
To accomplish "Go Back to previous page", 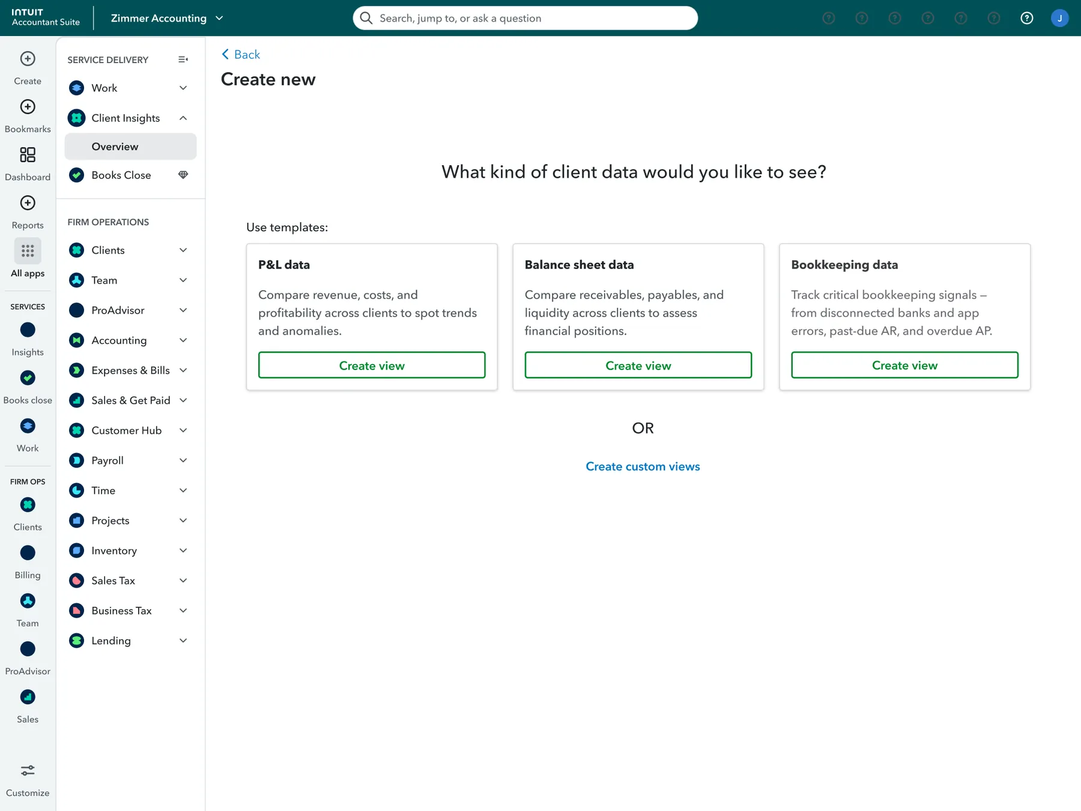I will pos(241,54).
